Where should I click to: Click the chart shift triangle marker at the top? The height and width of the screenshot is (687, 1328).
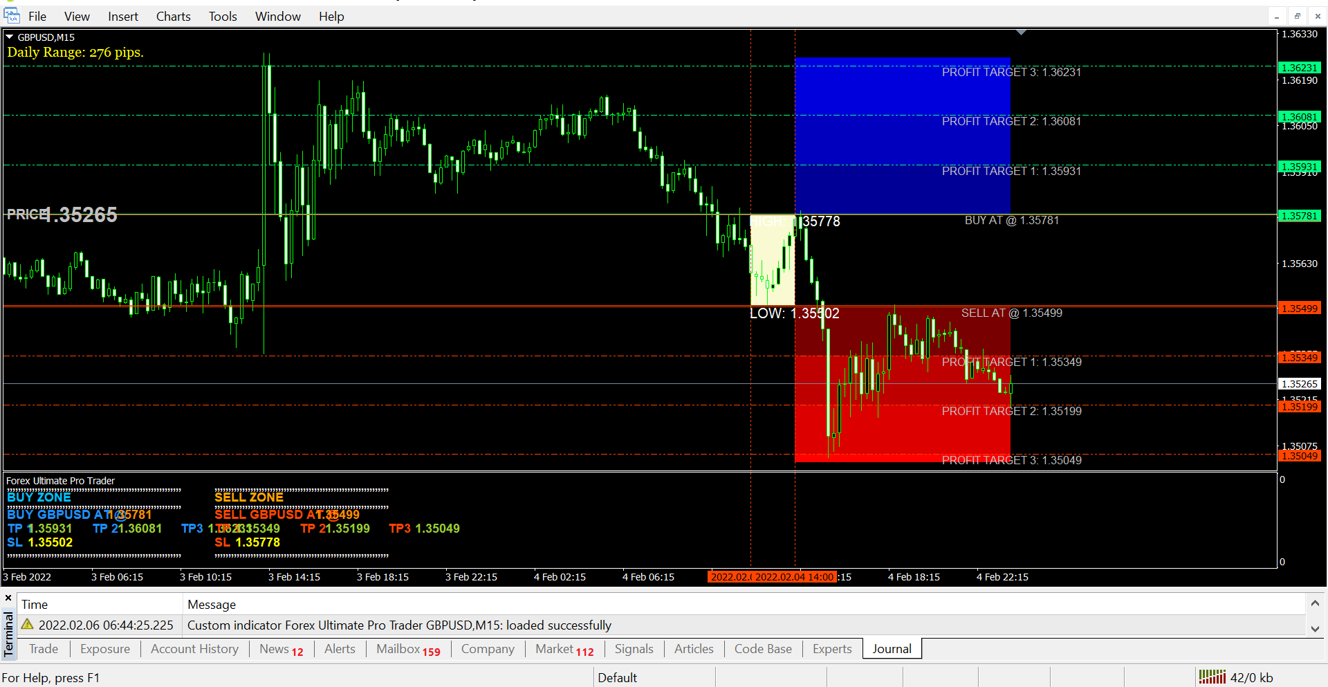click(1021, 33)
